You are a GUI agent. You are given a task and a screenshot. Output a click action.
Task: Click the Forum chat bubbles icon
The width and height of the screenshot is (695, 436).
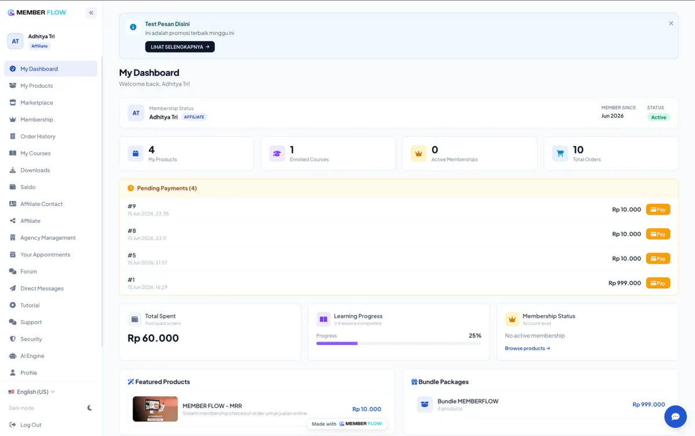click(13, 272)
